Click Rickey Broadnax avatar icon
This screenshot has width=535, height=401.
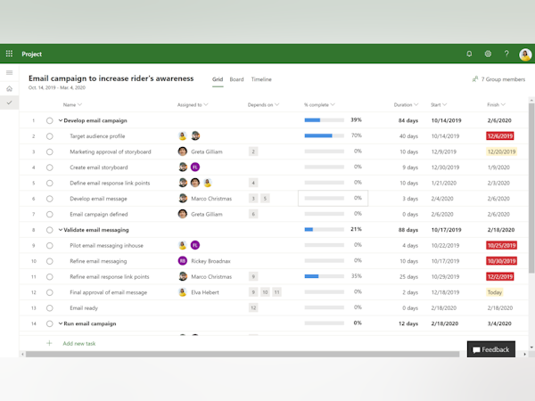pyautogui.click(x=183, y=261)
